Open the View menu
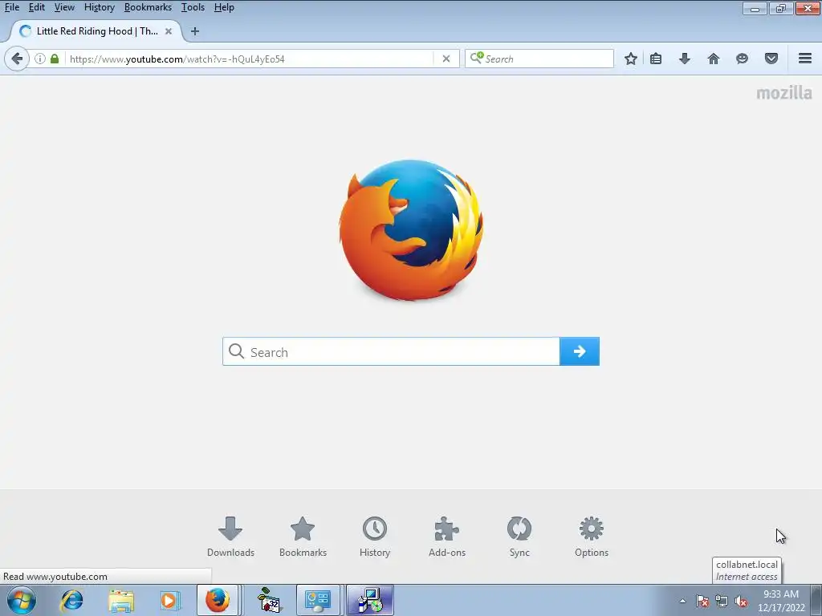The image size is (822, 616). [x=64, y=7]
